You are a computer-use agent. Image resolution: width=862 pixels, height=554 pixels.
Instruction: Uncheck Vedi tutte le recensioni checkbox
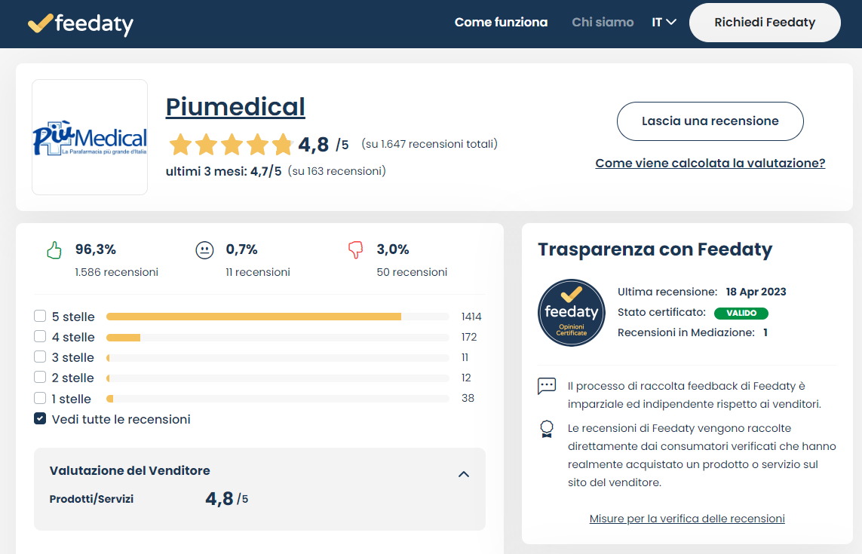click(39, 419)
